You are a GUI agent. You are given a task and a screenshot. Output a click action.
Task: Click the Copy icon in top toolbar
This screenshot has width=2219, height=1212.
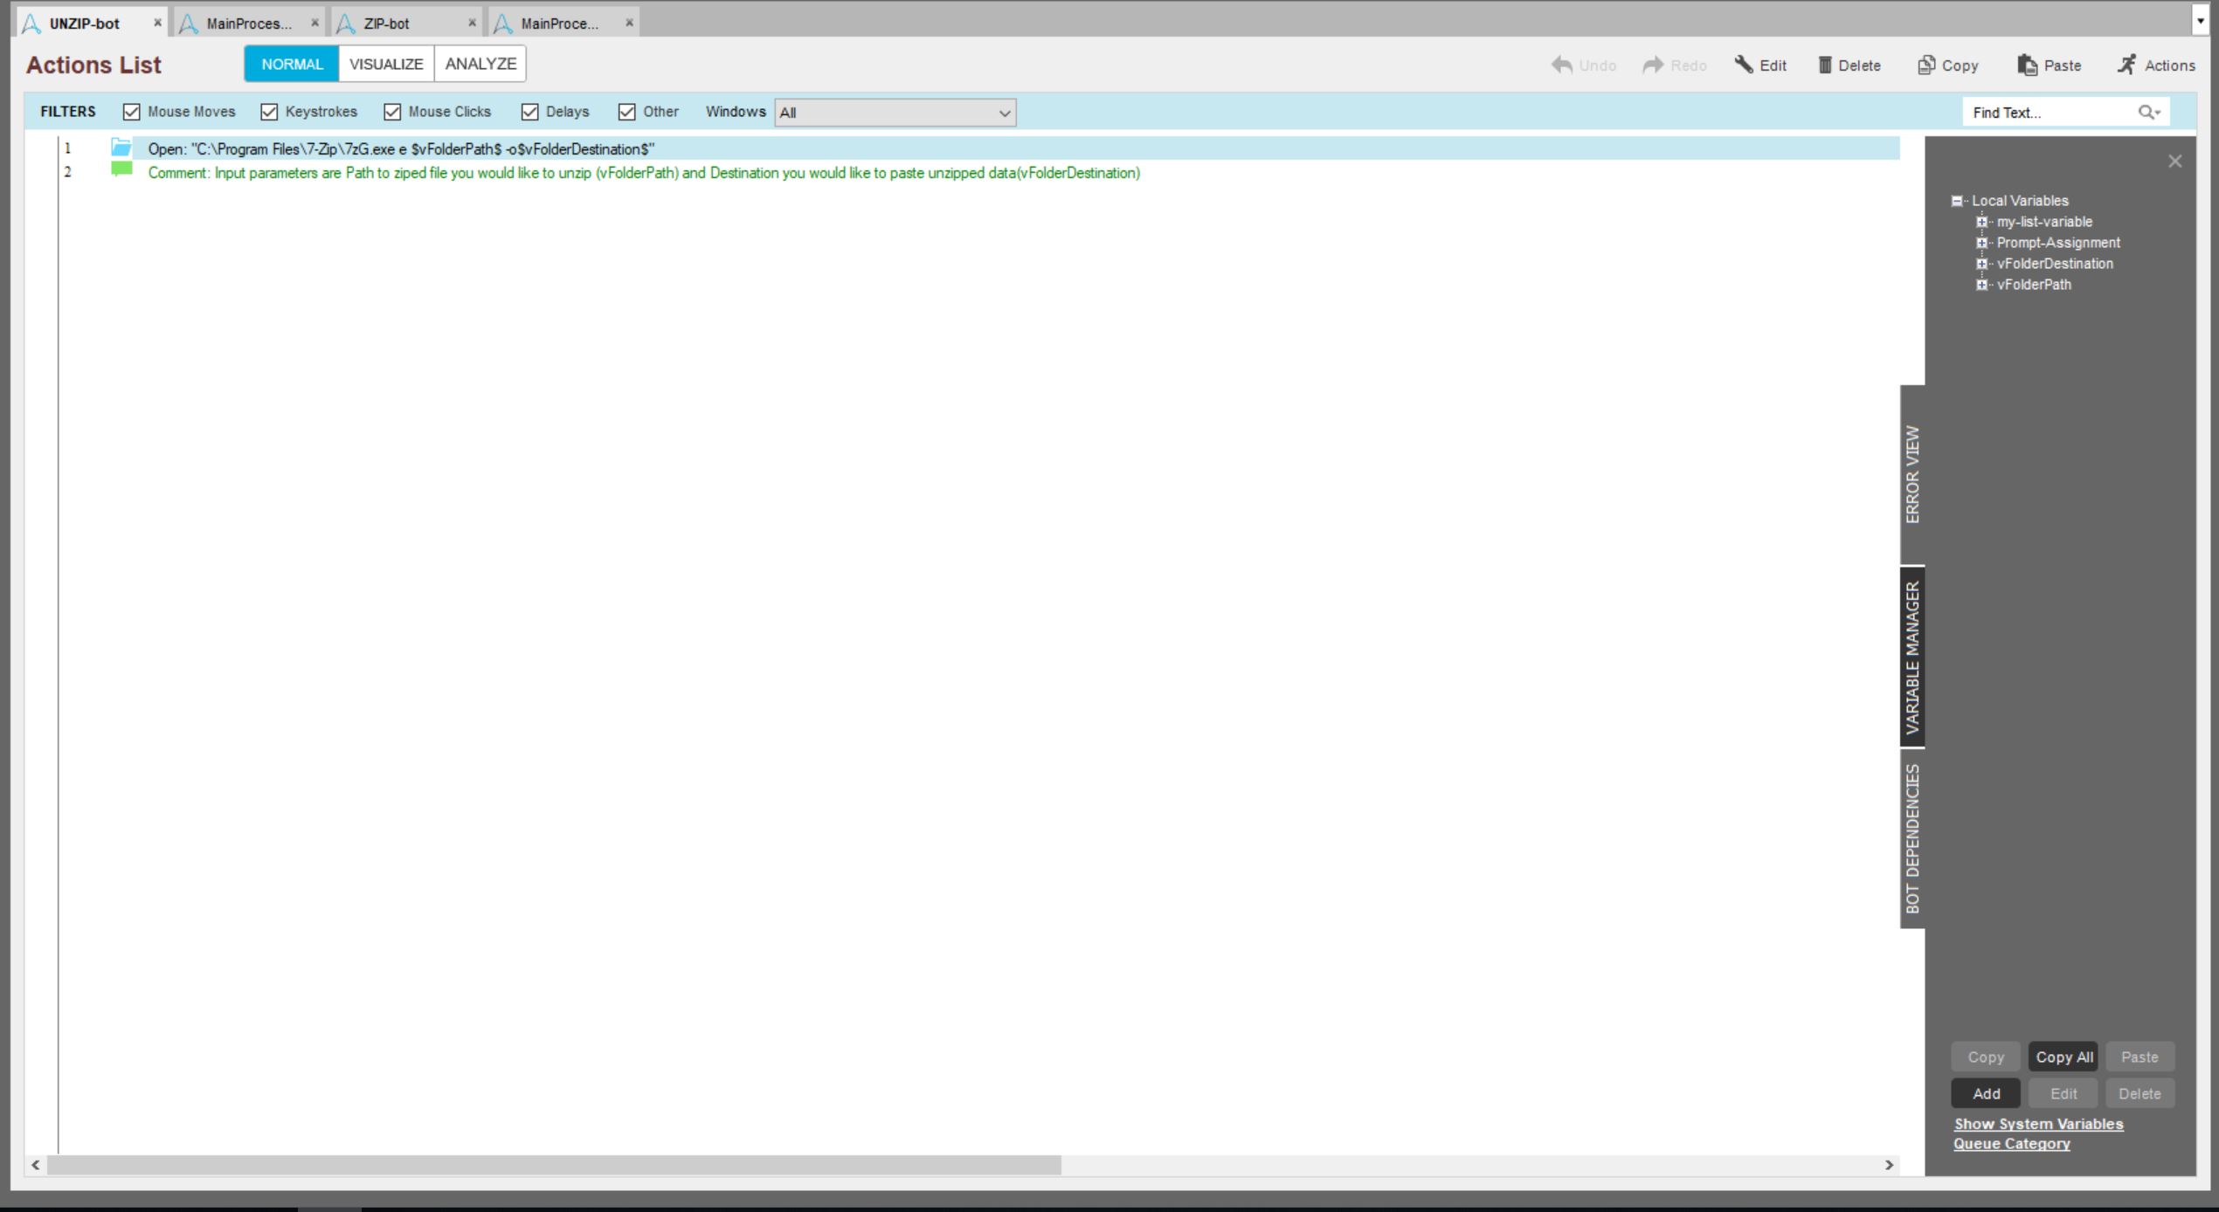pos(1925,65)
